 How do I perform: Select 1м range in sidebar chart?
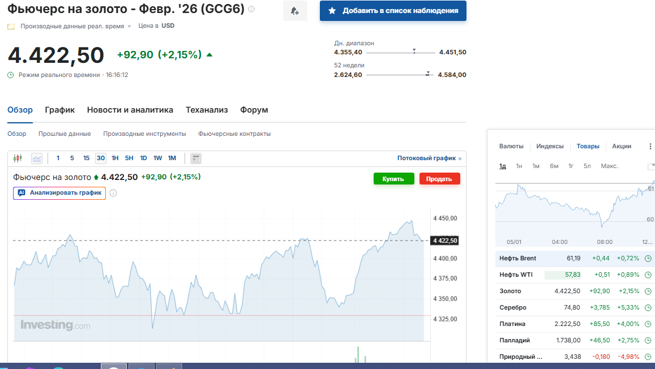click(536, 166)
